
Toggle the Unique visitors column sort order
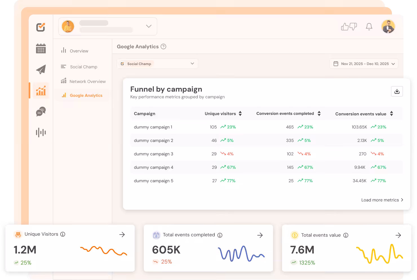click(240, 114)
